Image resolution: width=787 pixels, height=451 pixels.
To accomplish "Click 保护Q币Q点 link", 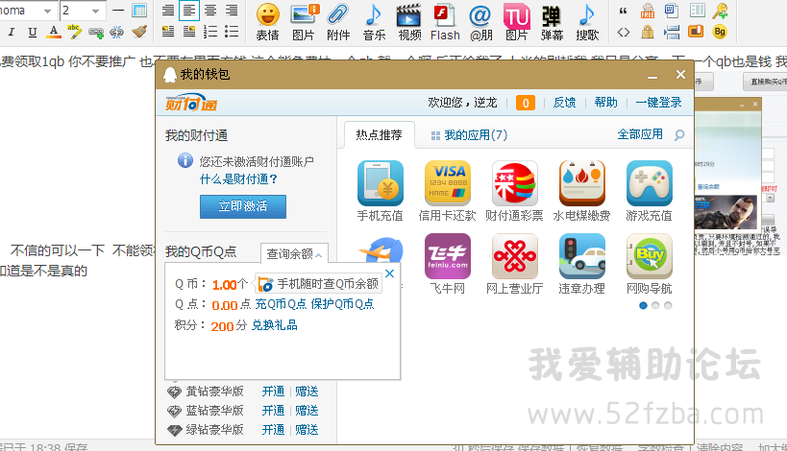I will 342,304.
